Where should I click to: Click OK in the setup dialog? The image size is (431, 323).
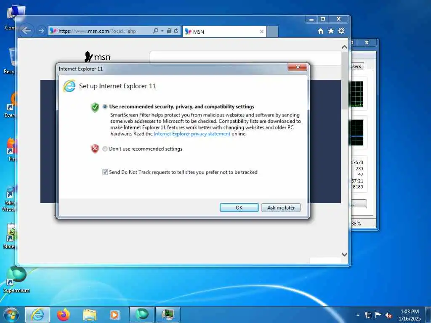coord(239,208)
